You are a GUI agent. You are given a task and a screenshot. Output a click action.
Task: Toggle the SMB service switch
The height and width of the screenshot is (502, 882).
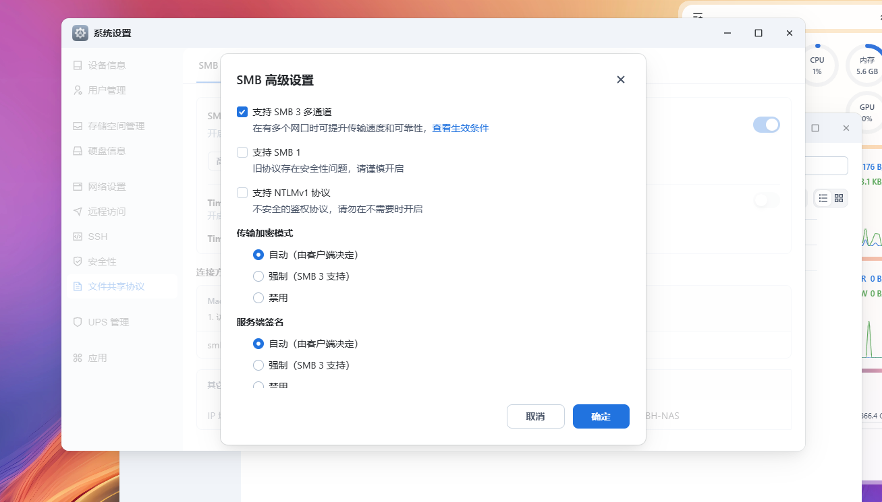767,125
